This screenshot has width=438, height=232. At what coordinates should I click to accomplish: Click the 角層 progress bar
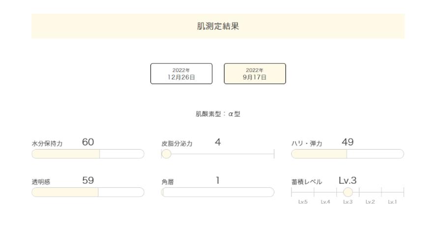[218, 192]
